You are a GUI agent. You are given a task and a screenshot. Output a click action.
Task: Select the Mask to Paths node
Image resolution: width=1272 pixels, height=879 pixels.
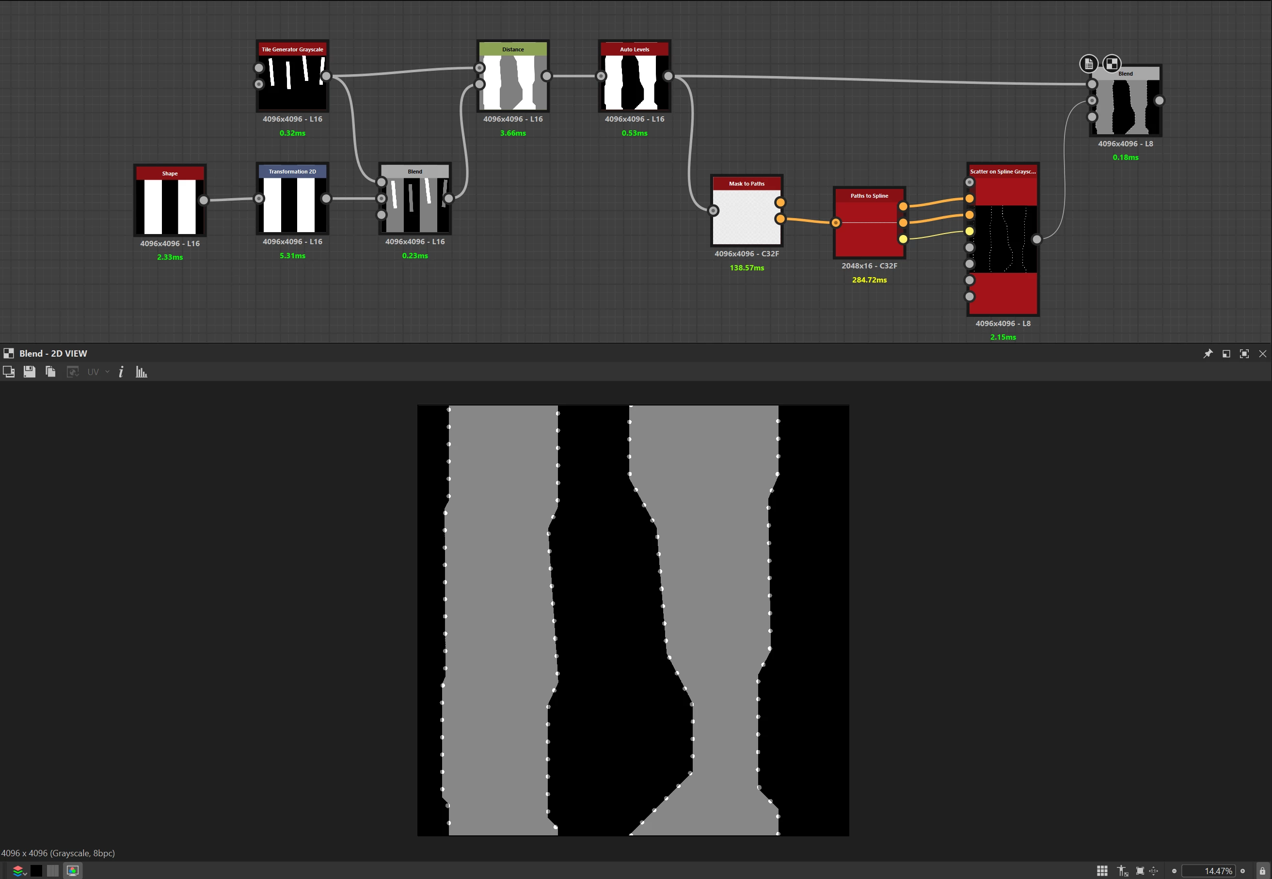[747, 217]
